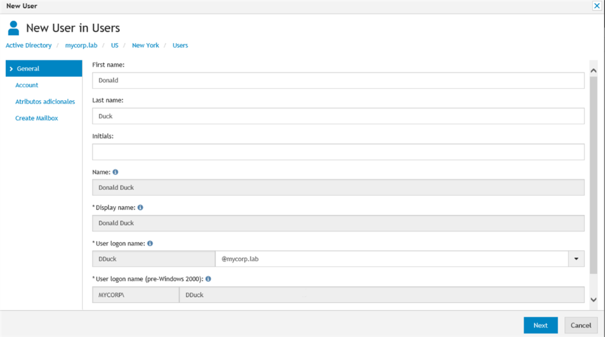Go to the New York breadcrumb link
The height and width of the screenshot is (337, 605).
(x=145, y=45)
